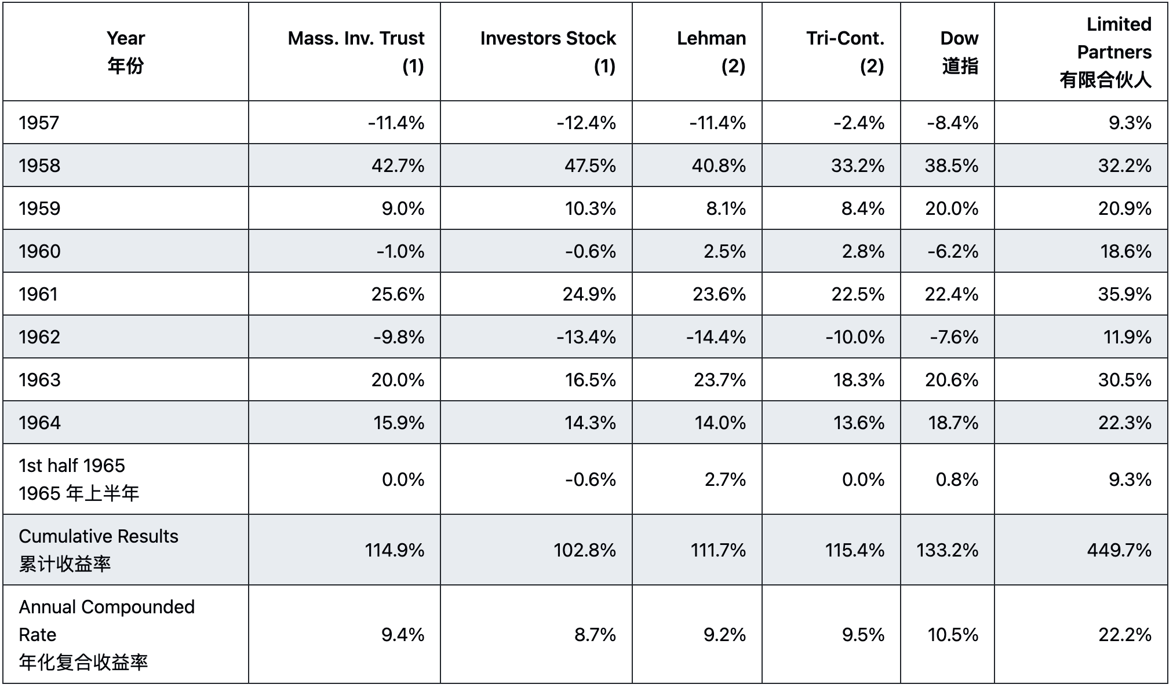Image resolution: width=1173 pixels, height=688 pixels.
Task: Select the 1959 Dow value 20.0%
Action: click(x=952, y=208)
